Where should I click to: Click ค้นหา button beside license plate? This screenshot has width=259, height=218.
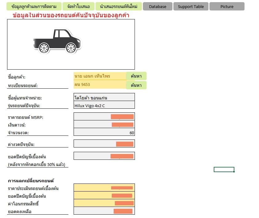click(x=136, y=85)
